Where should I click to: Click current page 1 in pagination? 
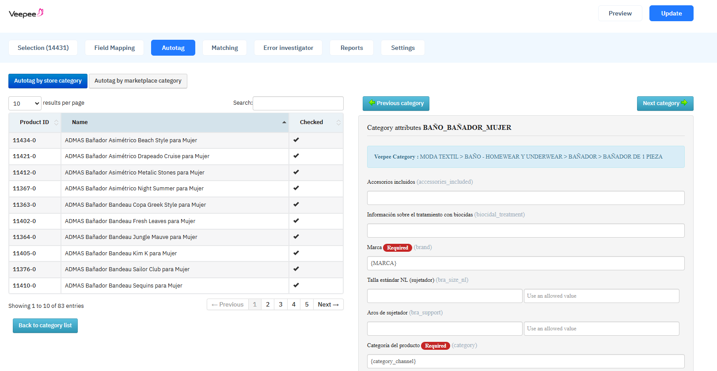(254, 304)
